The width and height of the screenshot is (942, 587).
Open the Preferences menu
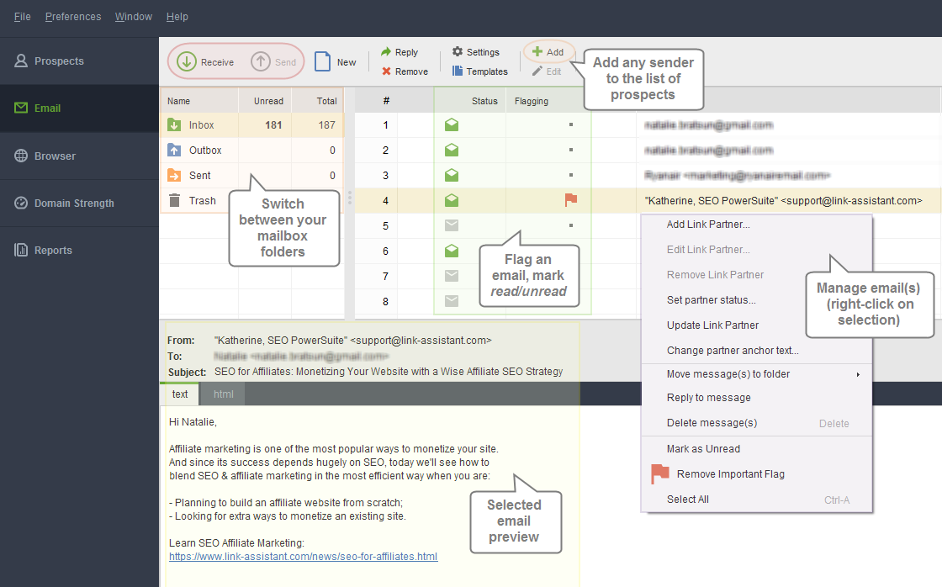[73, 17]
